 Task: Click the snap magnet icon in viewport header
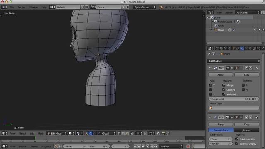tap(146, 133)
